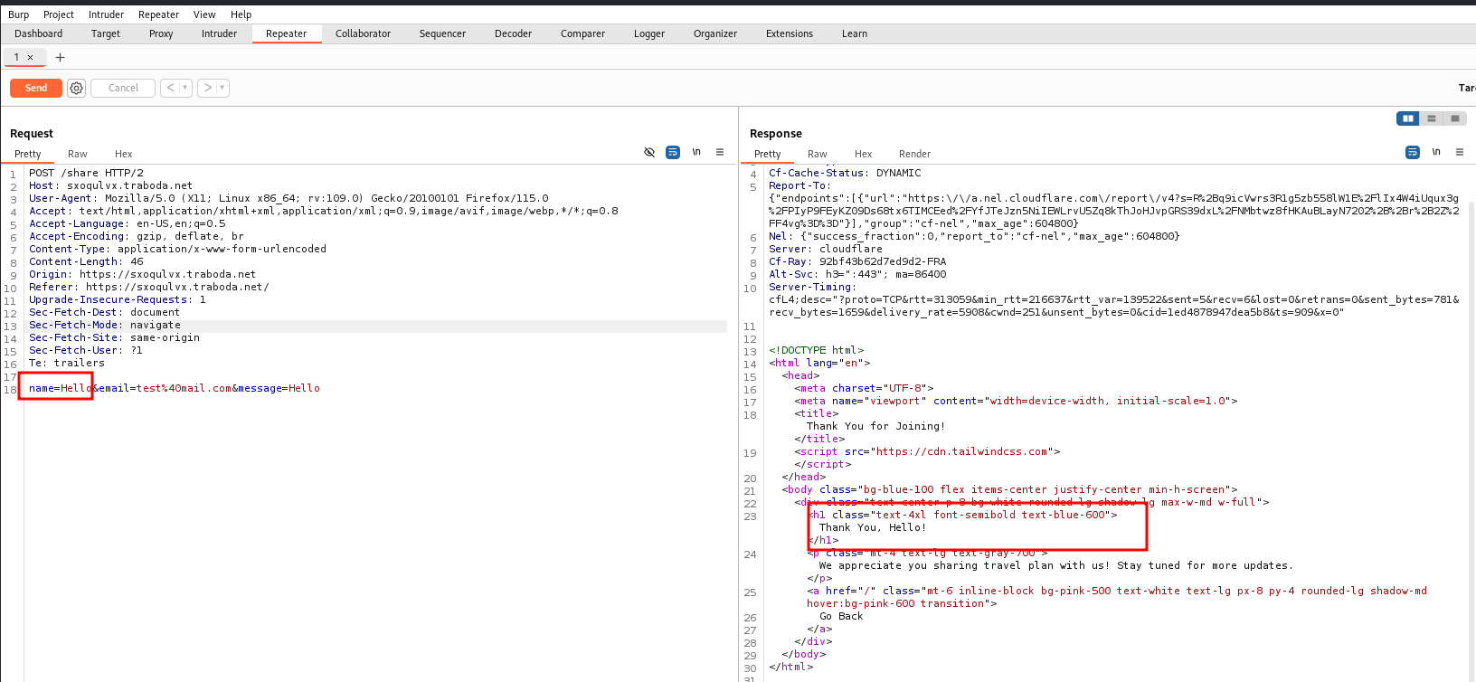Screen dimensions: 1476x682
Task: Switch to the Intruder tool tab
Action: coord(219,33)
